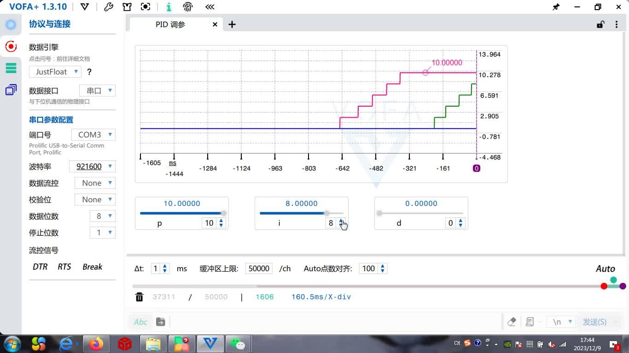Click the Break signal button
This screenshot has height=353, width=629.
[x=92, y=267]
